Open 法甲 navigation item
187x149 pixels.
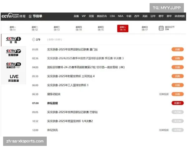153,16
